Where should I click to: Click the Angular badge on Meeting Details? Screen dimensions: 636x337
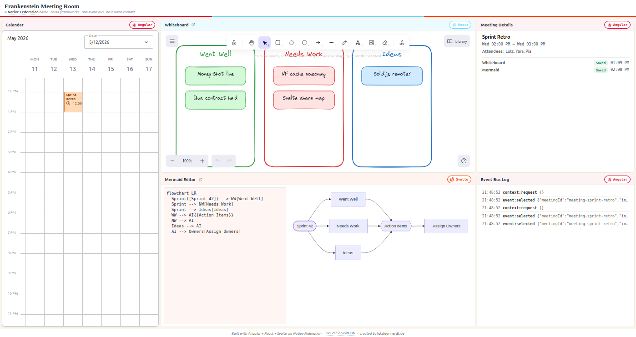pos(617,25)
